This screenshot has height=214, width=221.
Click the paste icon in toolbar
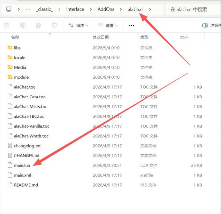pos(7,26)
